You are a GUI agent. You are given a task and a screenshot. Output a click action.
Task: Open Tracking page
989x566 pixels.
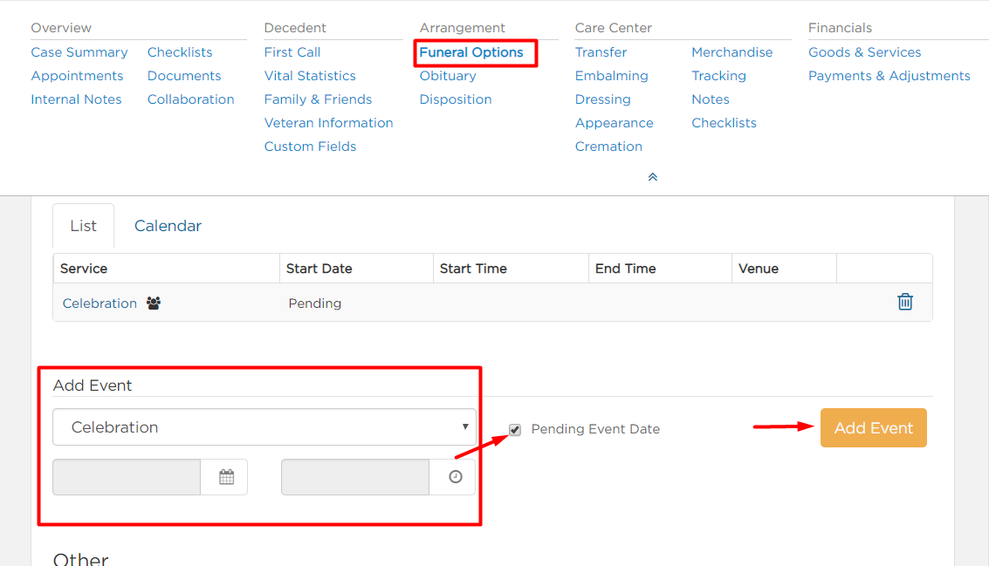[x=718, y=76]
